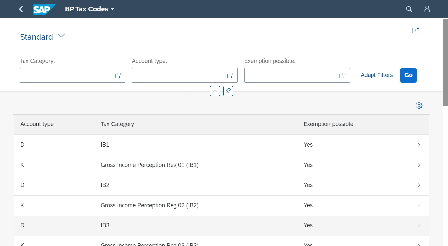This screenshot has height=246, width=448.
Task: Click the SAP logo
Action: (x=44, y=9)
